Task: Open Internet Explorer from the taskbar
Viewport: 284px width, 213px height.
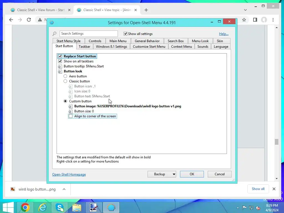Action: coord(42,207)
